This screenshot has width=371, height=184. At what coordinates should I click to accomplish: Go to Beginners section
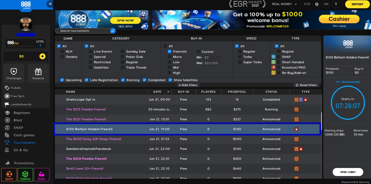click(18, 113)
